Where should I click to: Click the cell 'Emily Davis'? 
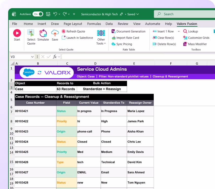point(140,152)
